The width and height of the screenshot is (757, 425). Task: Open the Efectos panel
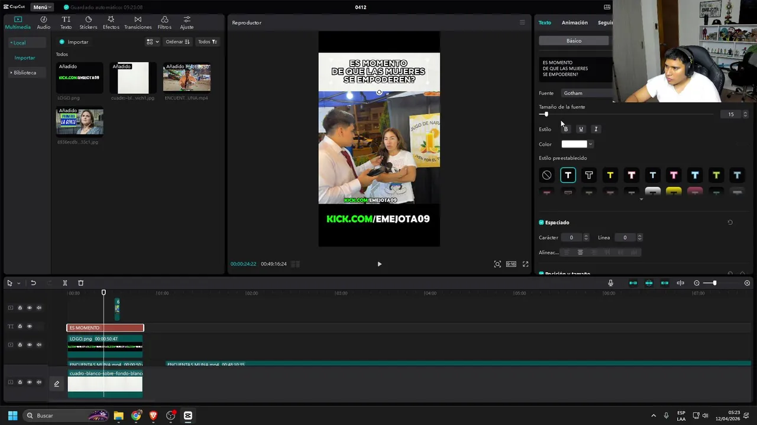tap(111, 22)
